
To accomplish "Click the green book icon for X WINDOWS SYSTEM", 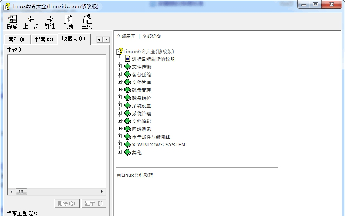I will 128,144.
